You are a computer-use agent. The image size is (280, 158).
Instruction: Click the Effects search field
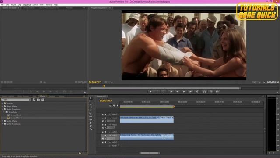pos(16,100)
